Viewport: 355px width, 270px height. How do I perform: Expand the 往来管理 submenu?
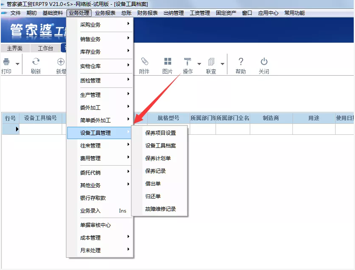pyautogui.click(x=100, y=145)
